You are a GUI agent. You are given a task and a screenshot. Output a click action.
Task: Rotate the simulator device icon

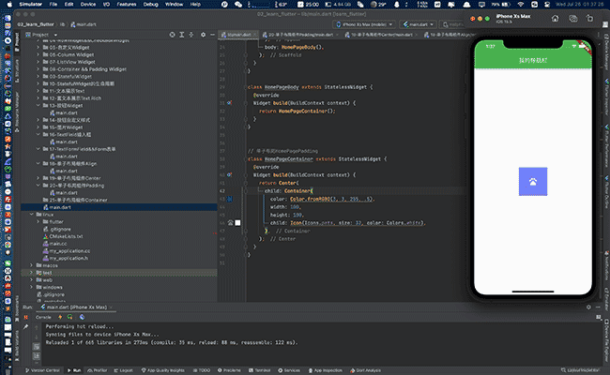tap(589, 18)
